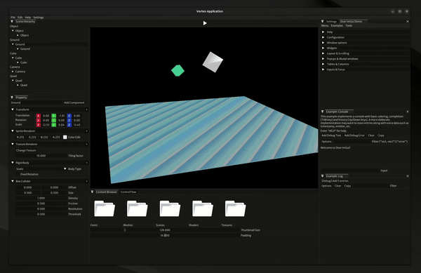Toggle the Fixed Rotation checkbox
Screen dimensions: 421x273
18,174
